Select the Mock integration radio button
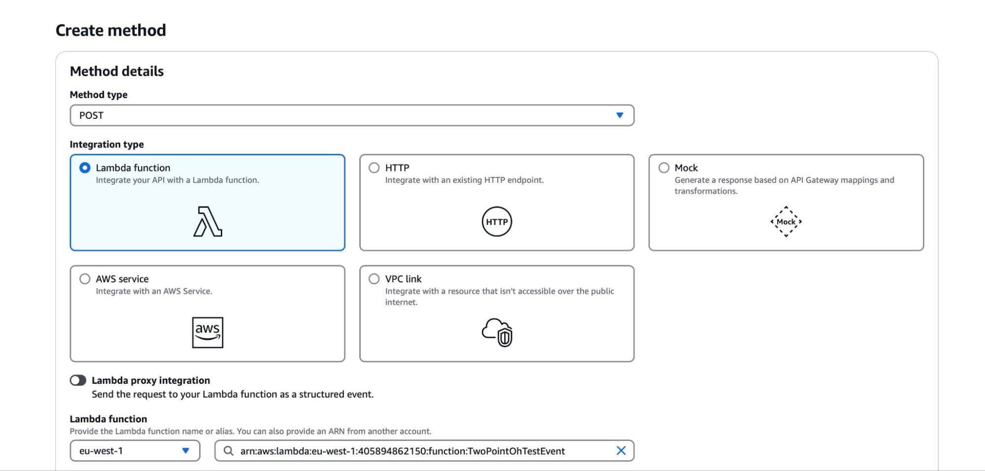Screen dimensions: 985x471 (664, 168)
